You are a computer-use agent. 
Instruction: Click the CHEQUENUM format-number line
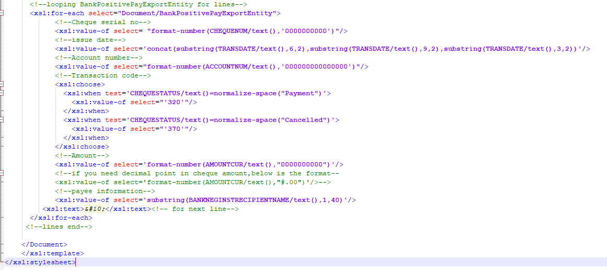click(201, 31)
